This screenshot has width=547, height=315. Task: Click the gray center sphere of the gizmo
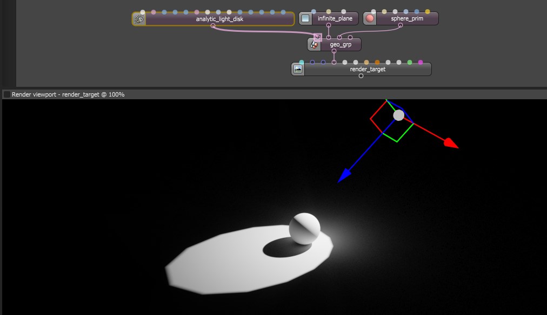point(399,115)
